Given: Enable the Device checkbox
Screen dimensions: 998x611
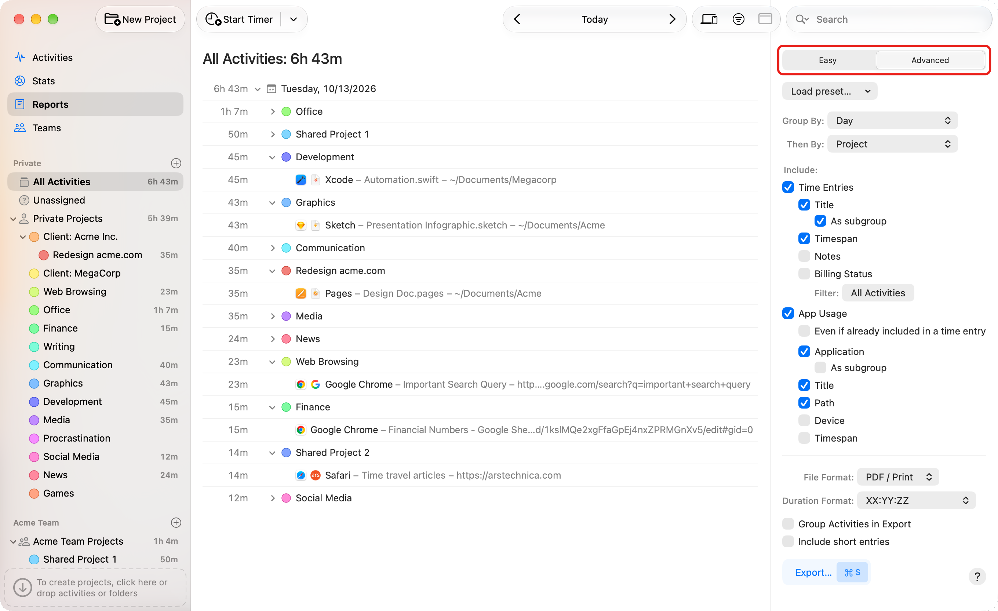Looking at the screenshot, I should (804, 420).
